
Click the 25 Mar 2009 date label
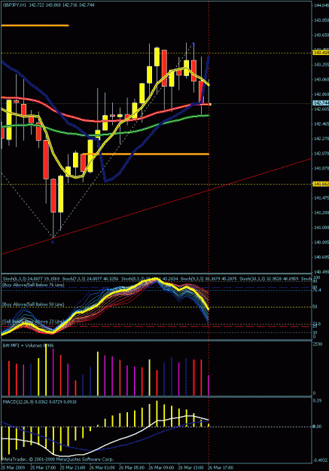click(x=13, y=468)
